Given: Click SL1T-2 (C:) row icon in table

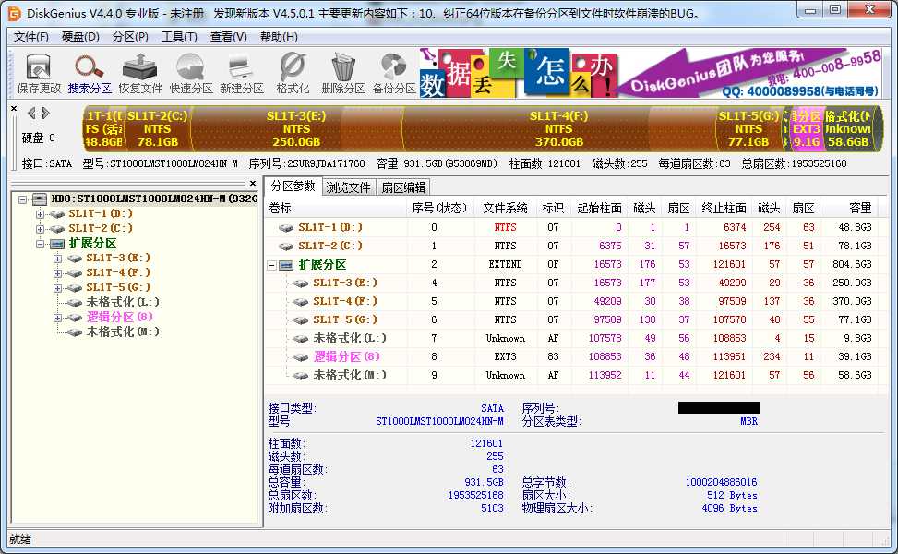Looking at the screenshot, I should [286, 247].
